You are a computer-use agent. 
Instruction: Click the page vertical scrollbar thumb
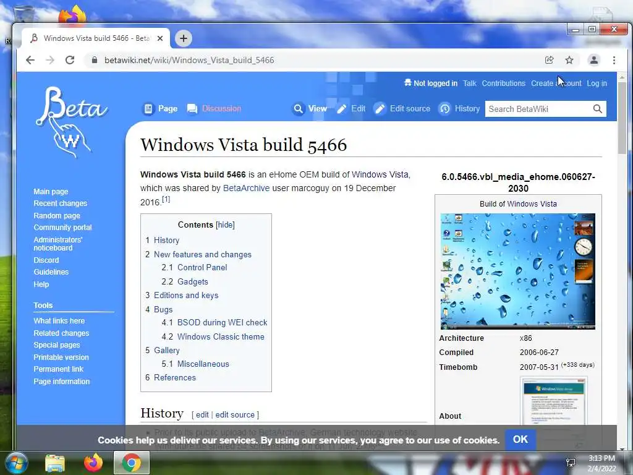pyautogui.click(x=622, y=117)
